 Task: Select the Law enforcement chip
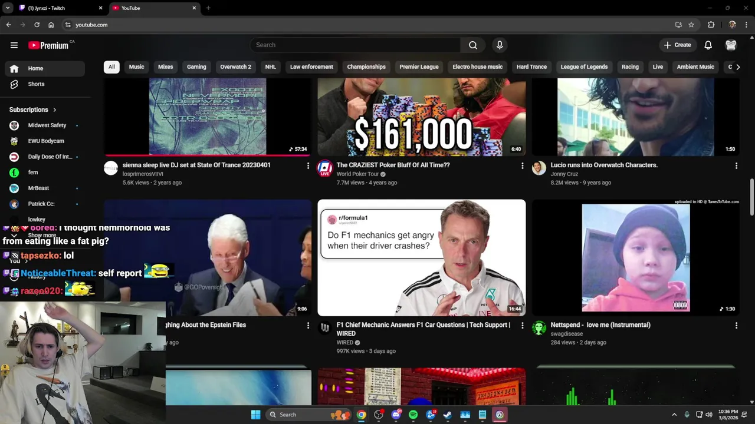coord(311,67)
